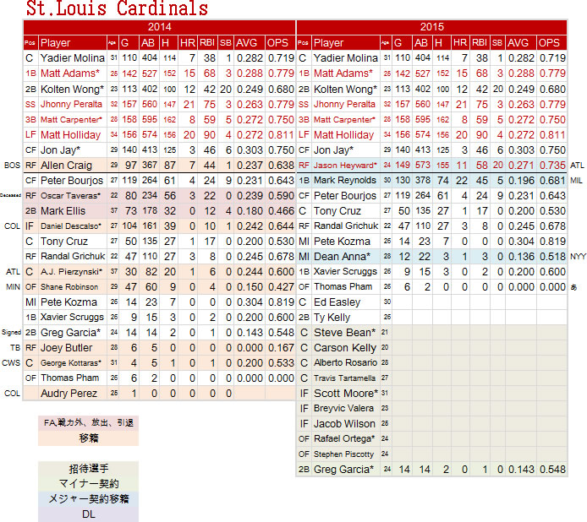Select Joey Butler's name

tap(66, 348)
